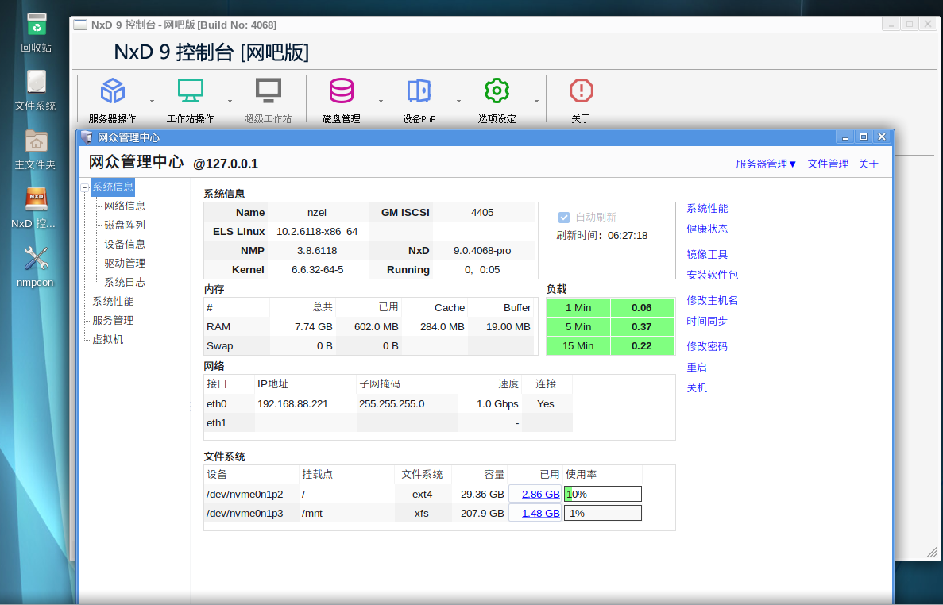The image size is (943, 605).
Task: Maximize the 网众管理中心 window
Action: [x=864, y=137]
